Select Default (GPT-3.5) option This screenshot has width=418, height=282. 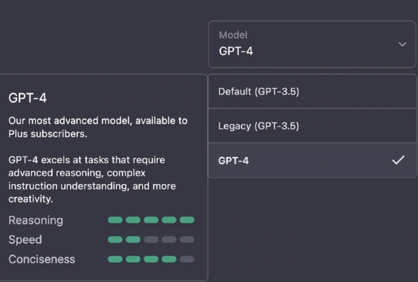pos(259,92)
